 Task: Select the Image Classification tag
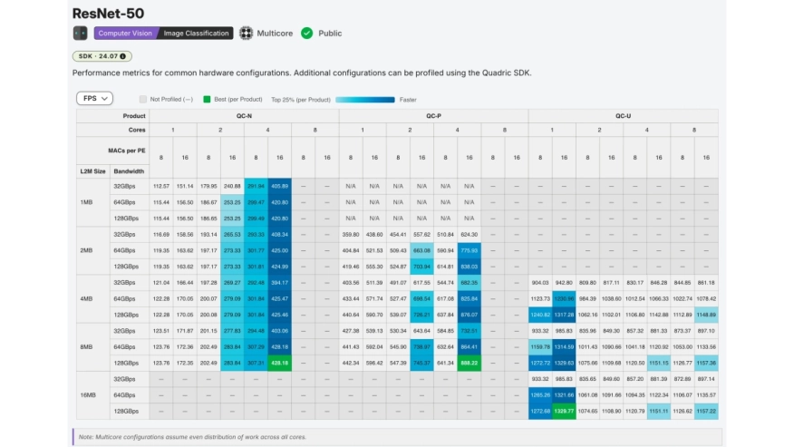click(196, 33)
